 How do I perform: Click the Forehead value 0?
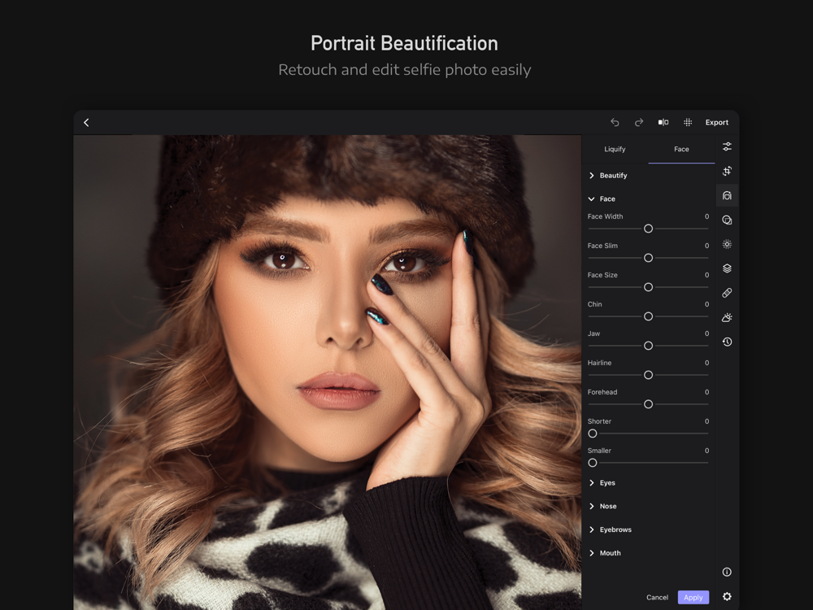coord(706,392)
